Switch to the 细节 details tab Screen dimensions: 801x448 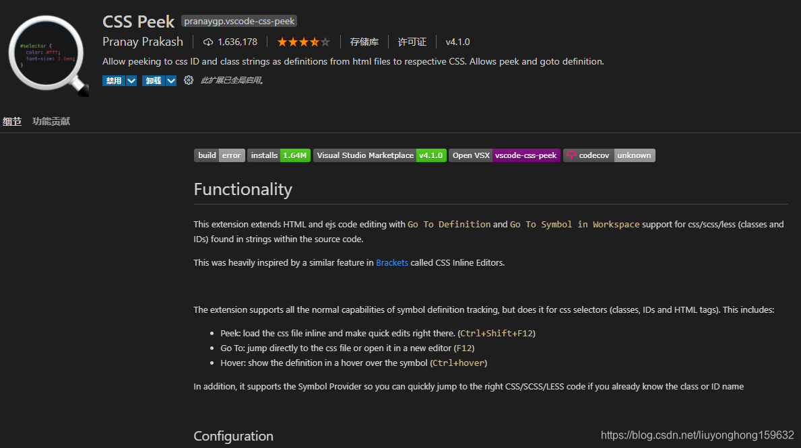click(11, 122)
